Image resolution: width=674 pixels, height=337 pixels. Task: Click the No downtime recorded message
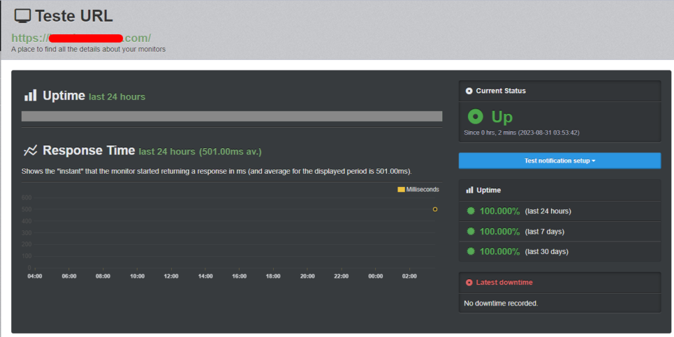pyautogui.click(x=501, y=303)
